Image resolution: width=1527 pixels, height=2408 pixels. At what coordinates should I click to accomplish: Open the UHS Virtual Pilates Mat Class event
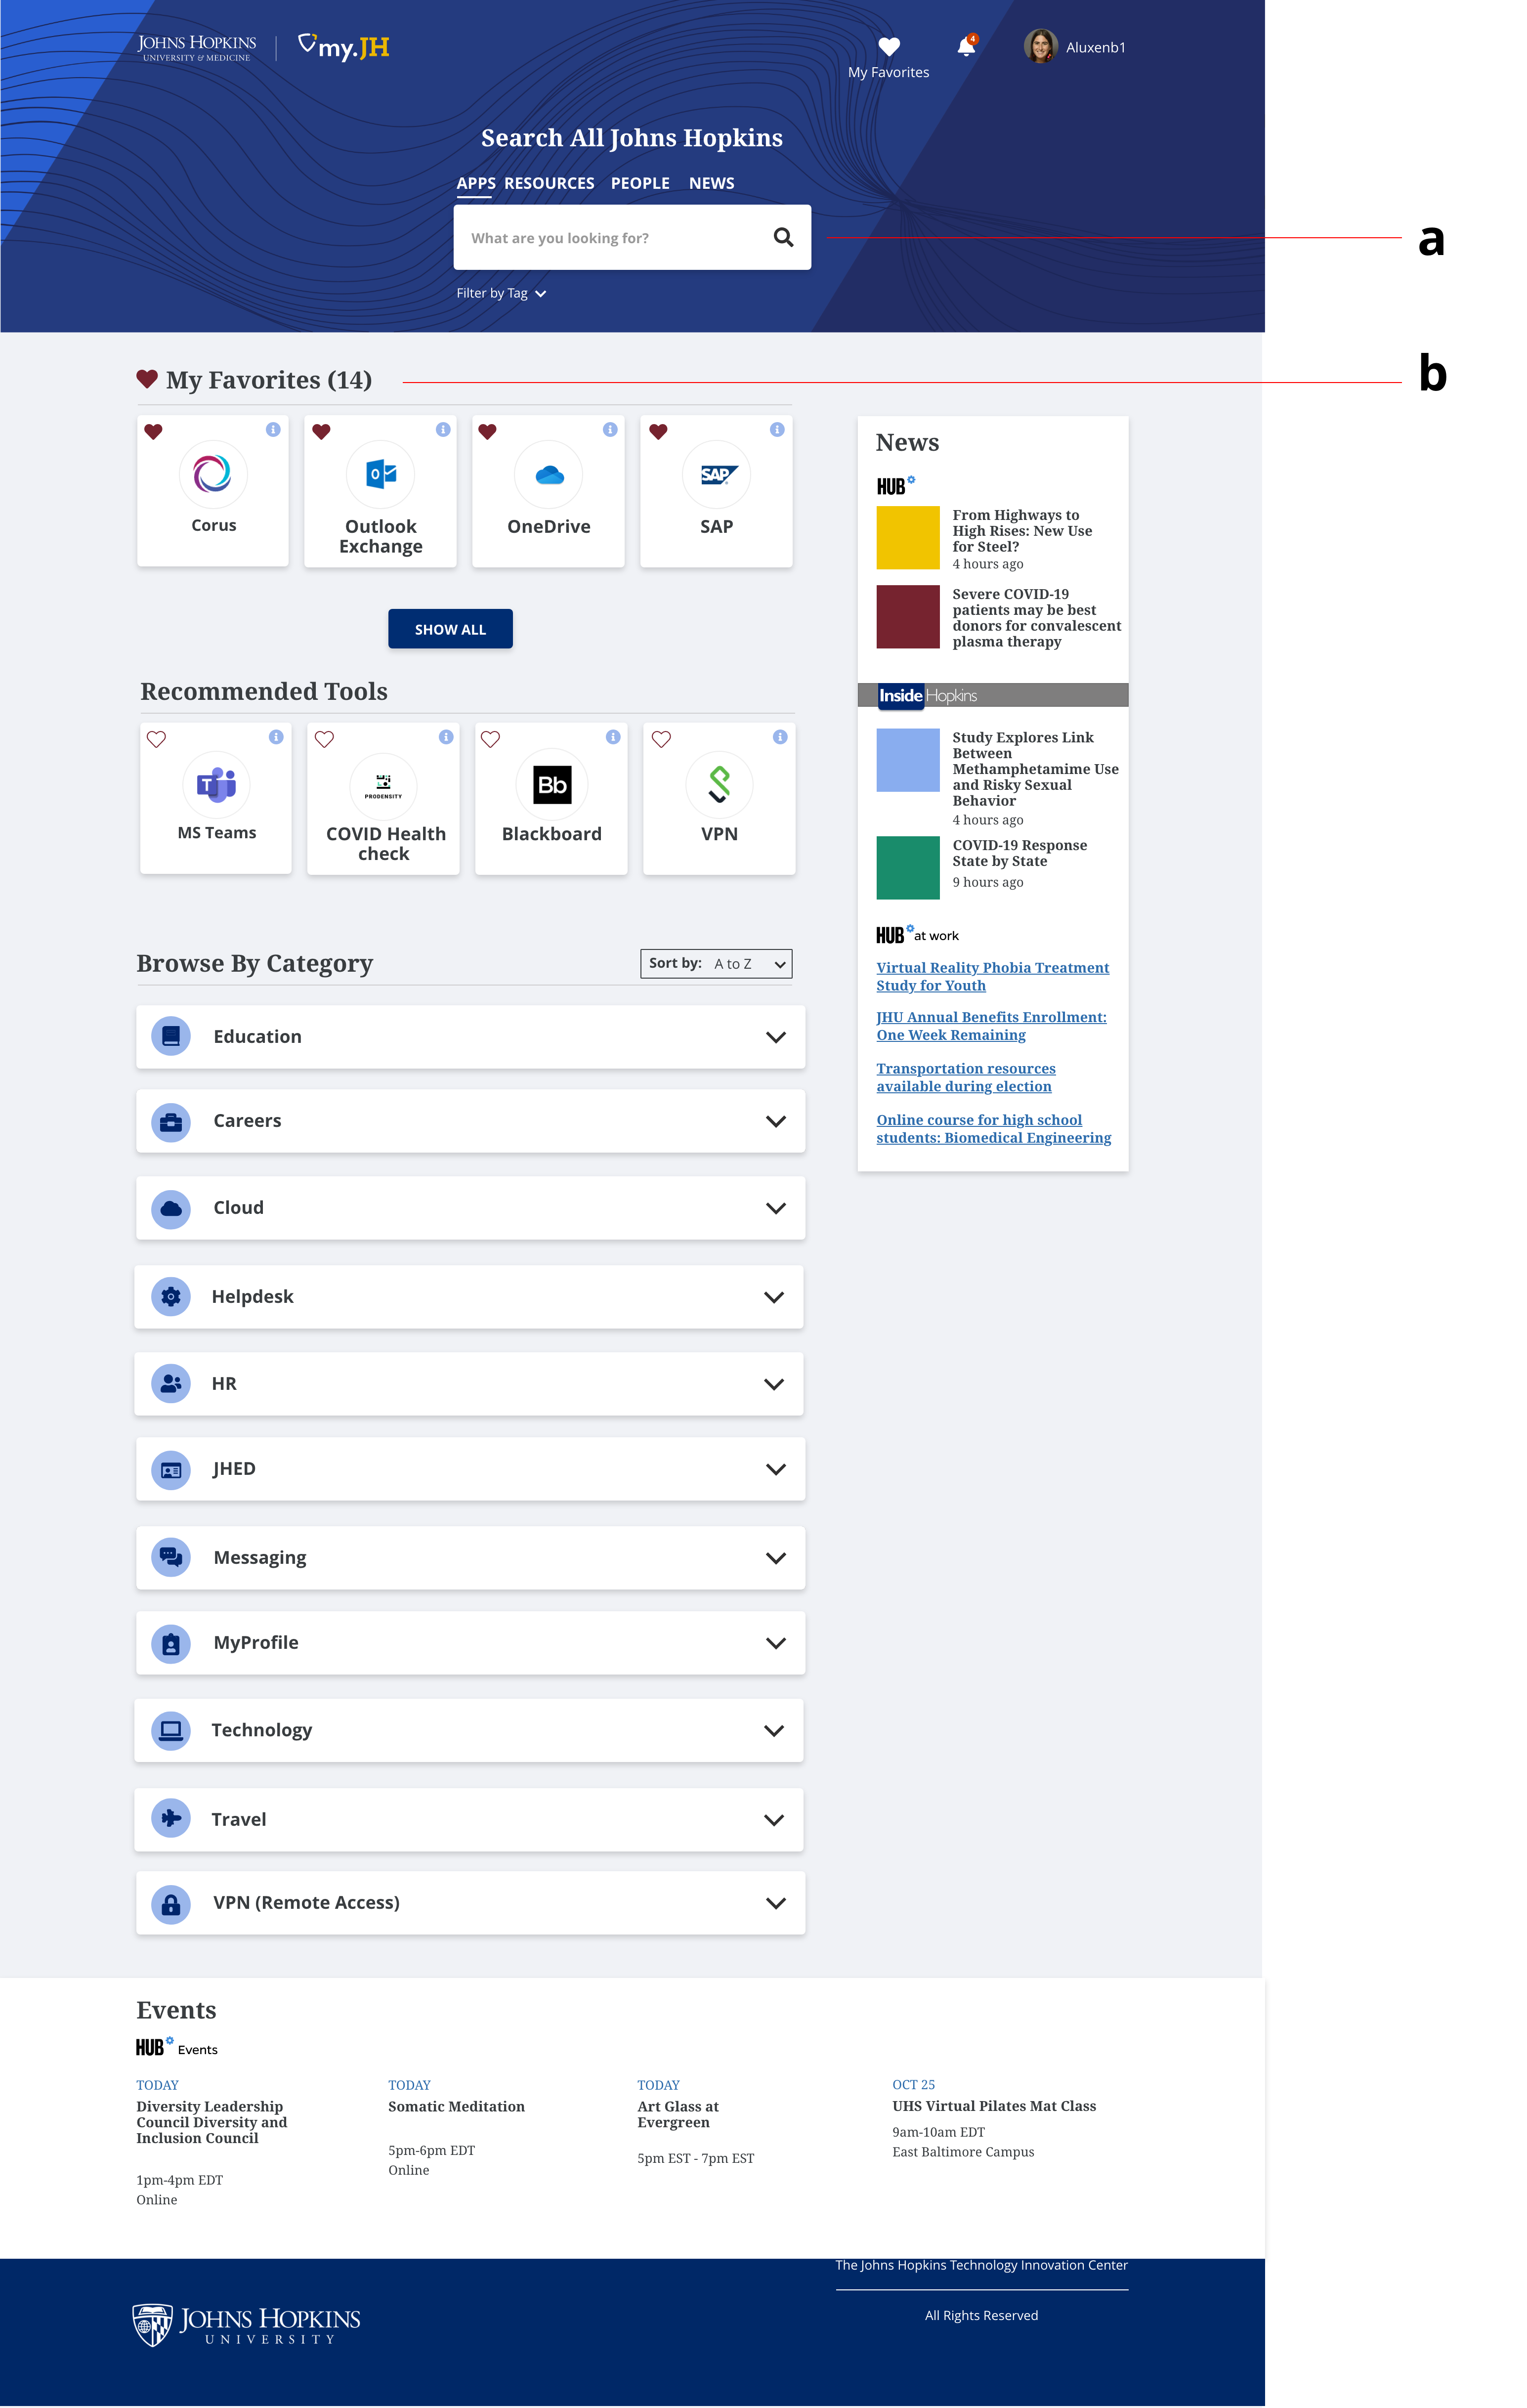(x=994, y=2106)
